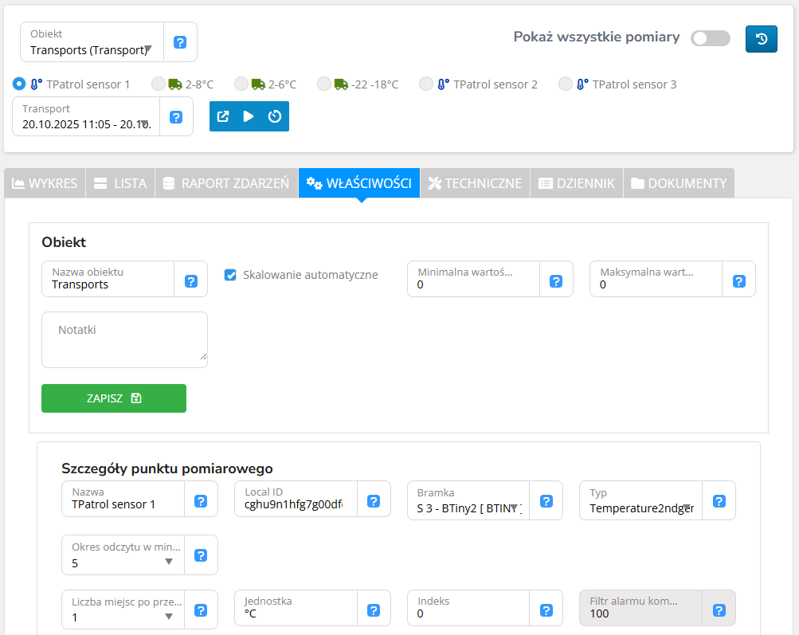Click help icon beside Obiekt selector
Image resolution: width=799 pixels, height=635 pixels.
coord(180,42)
